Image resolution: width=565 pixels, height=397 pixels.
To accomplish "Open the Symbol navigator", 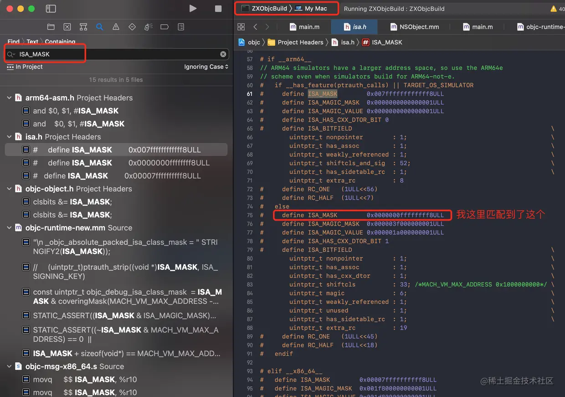I will [83, 27].
